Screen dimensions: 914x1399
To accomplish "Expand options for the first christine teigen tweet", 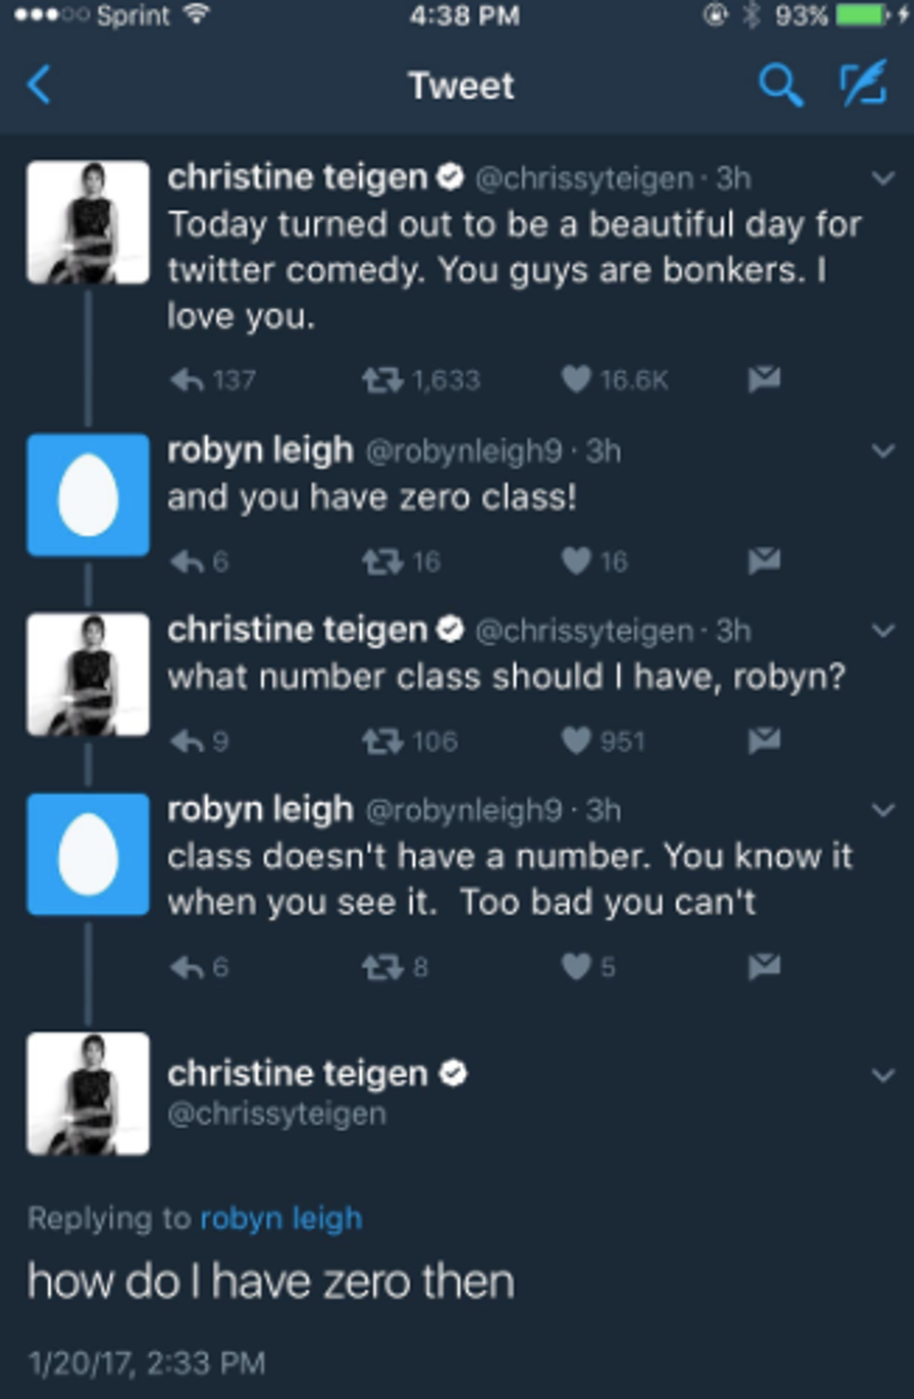I will 882,177.
